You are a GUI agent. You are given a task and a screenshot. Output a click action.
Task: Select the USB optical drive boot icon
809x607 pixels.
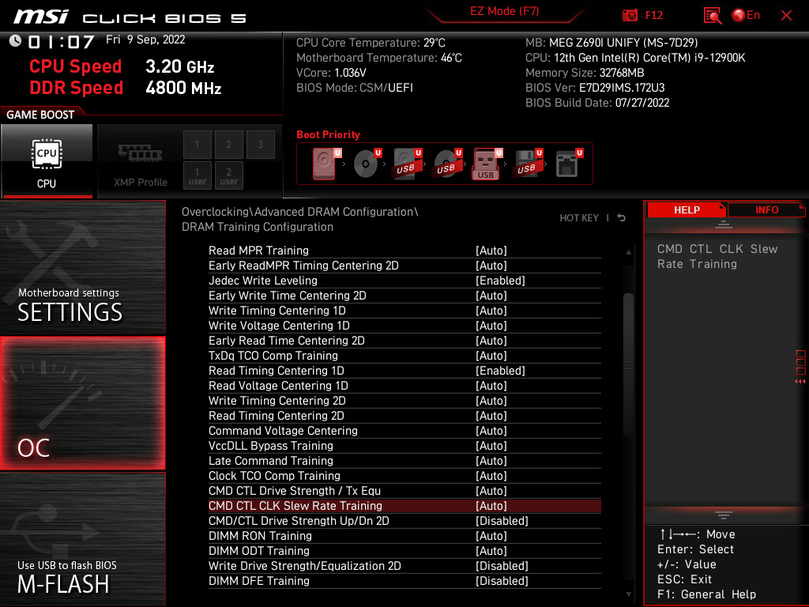pos(447,164)
